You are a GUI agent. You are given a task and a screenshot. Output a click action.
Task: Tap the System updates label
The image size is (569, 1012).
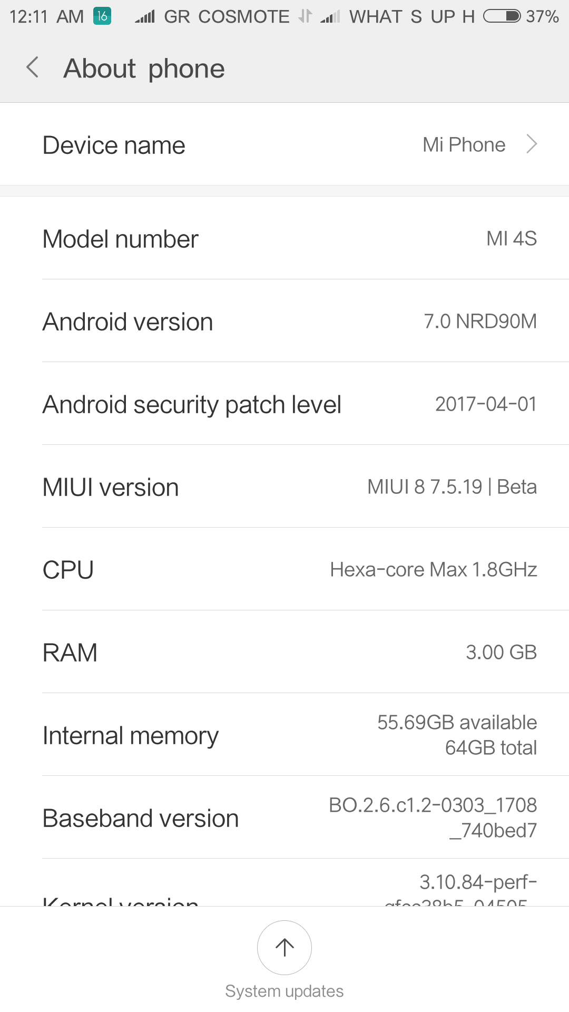pyautogui.click(x=284, y=991)
